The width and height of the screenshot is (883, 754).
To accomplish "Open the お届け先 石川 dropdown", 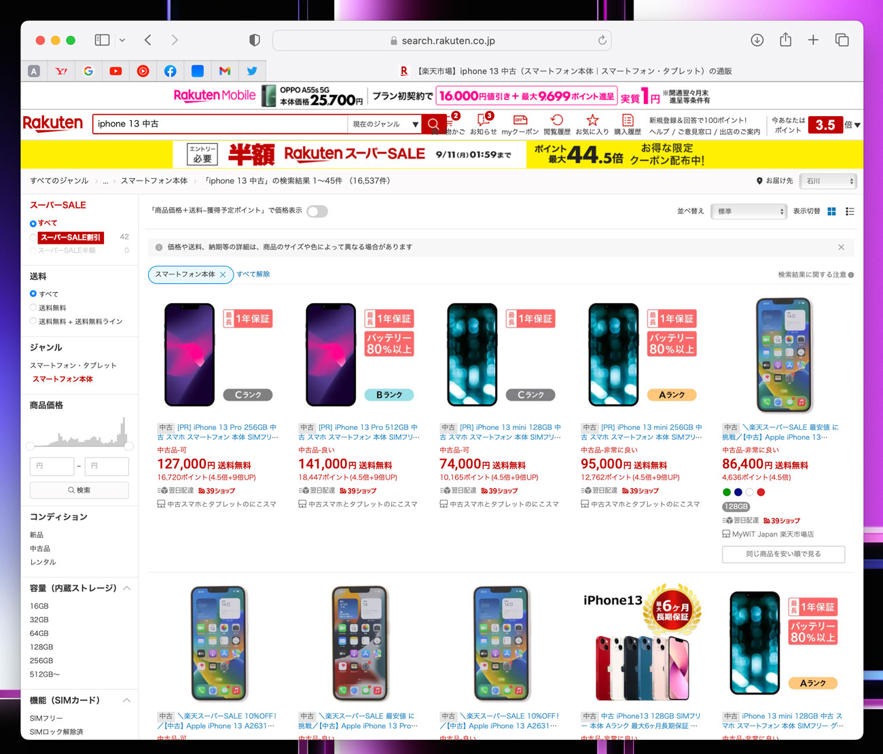I will coord(828,181).
